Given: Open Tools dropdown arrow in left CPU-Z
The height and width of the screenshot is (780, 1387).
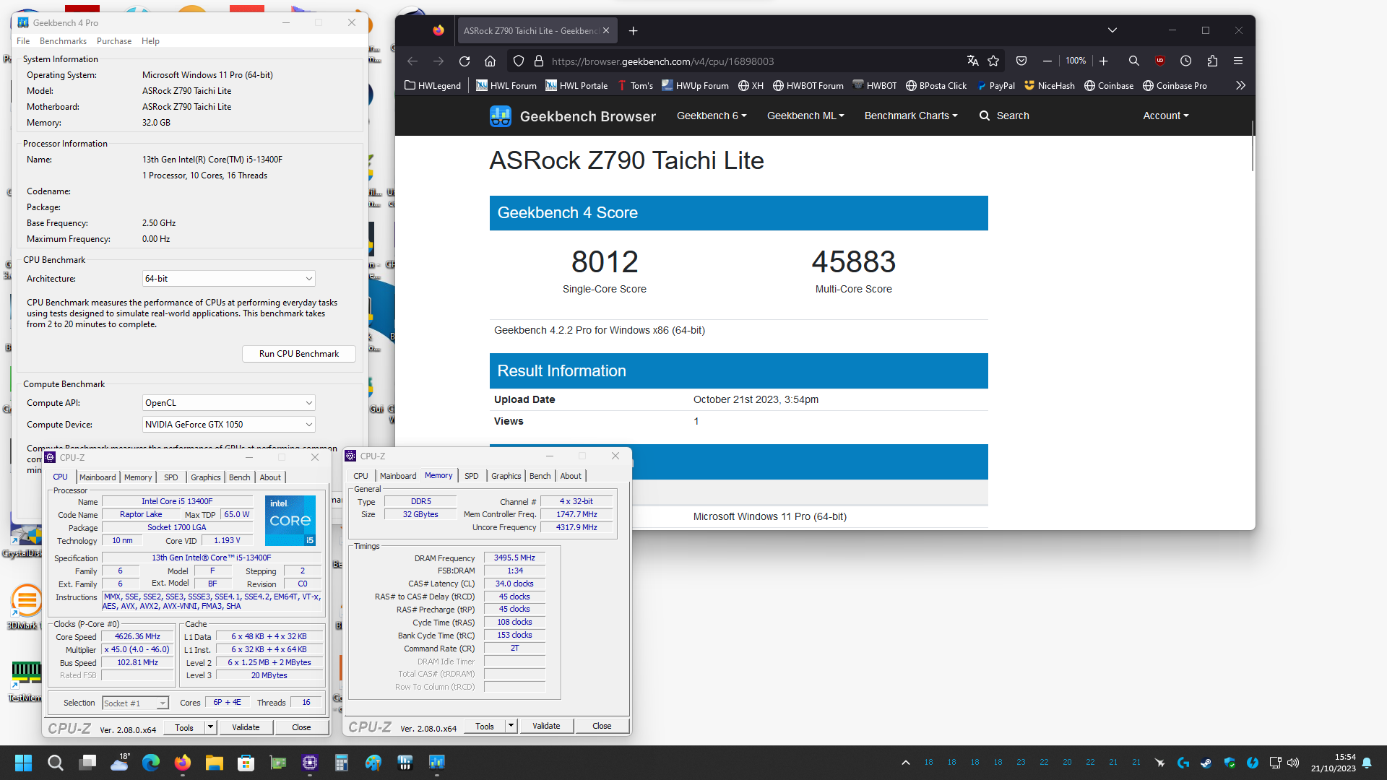Looking at the screenshot, I should tap(210, 727).
